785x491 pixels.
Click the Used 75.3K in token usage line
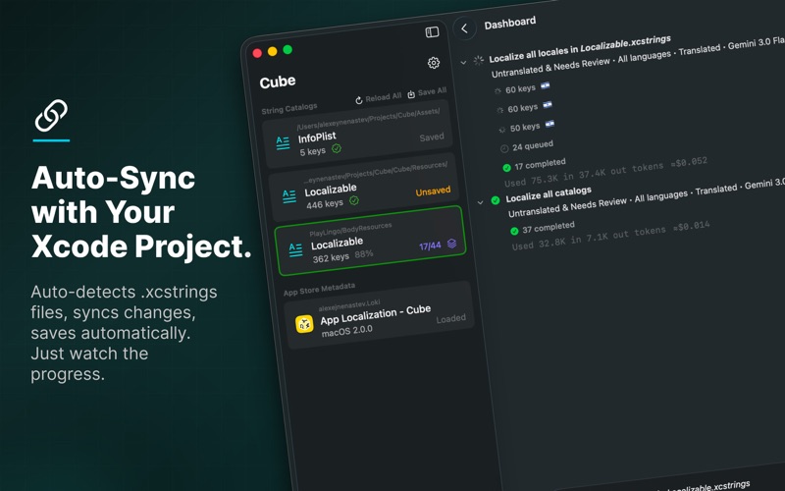click(605, 171)
